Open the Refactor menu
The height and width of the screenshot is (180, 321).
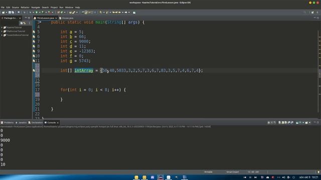coord(25,7)
